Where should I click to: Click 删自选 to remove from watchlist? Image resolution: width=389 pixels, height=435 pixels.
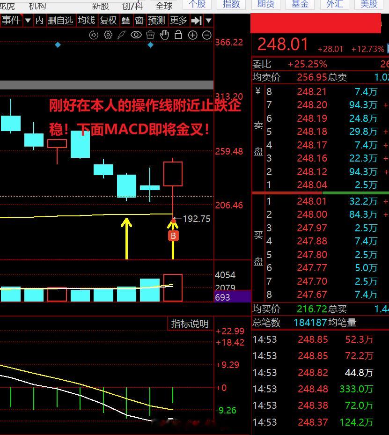60,20
